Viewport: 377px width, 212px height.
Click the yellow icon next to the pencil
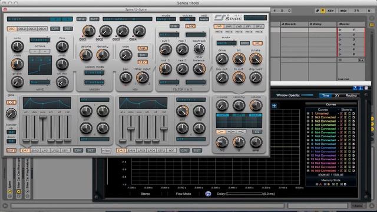[323, 11]
